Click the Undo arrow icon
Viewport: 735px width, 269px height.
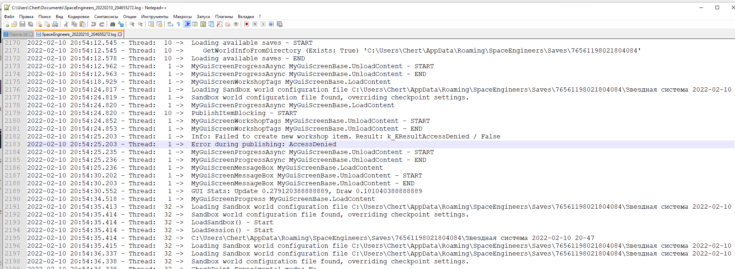tap(93, 24)
